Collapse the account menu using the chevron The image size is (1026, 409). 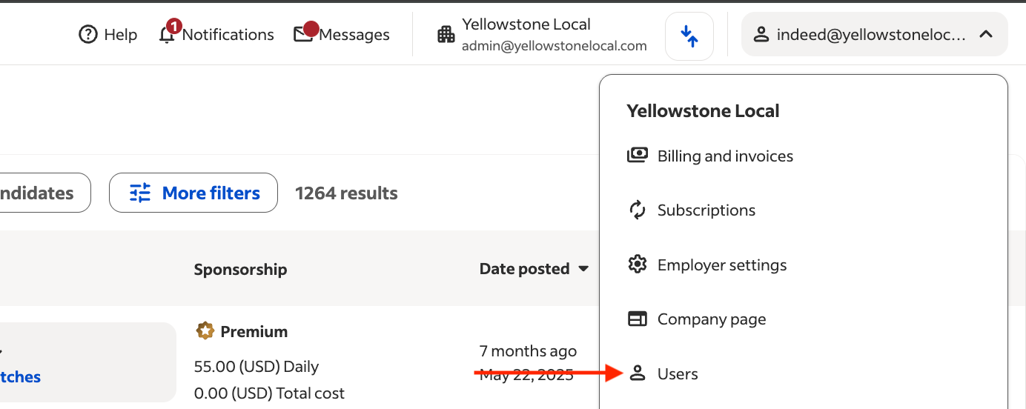click(986, 34)
